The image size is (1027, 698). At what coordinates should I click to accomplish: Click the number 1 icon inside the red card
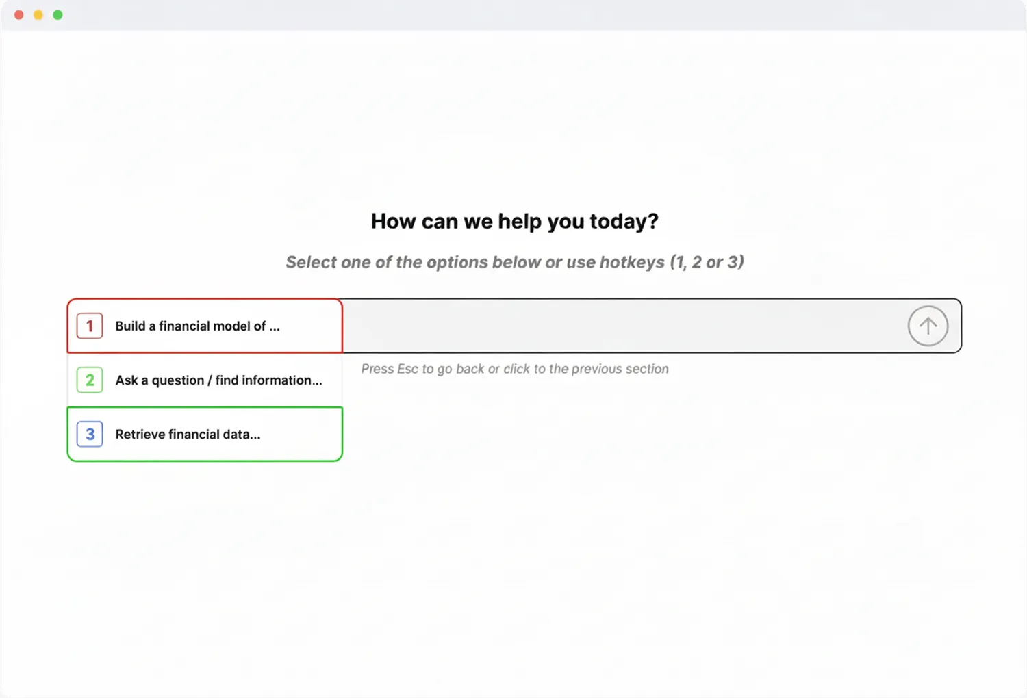[89, 326]
